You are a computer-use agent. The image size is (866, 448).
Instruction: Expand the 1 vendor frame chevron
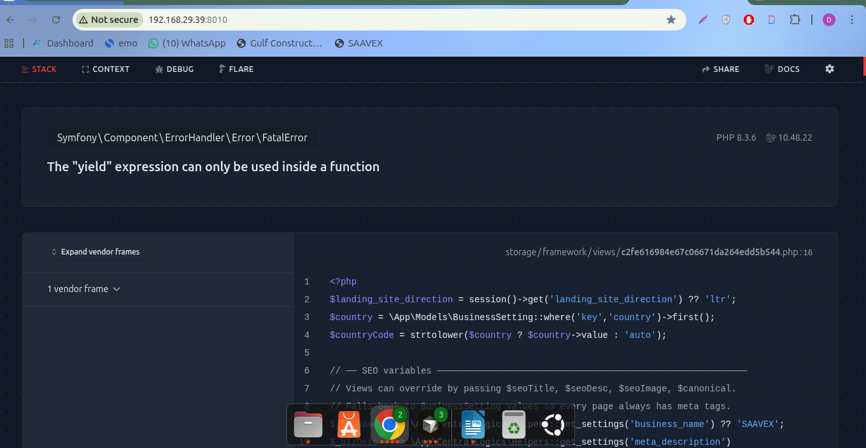(117, 289)
